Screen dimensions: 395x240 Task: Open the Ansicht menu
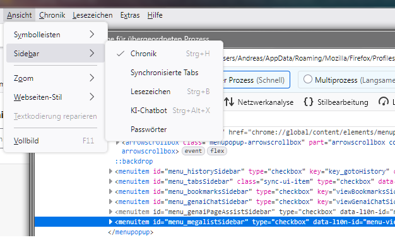[x=20, y=15]
